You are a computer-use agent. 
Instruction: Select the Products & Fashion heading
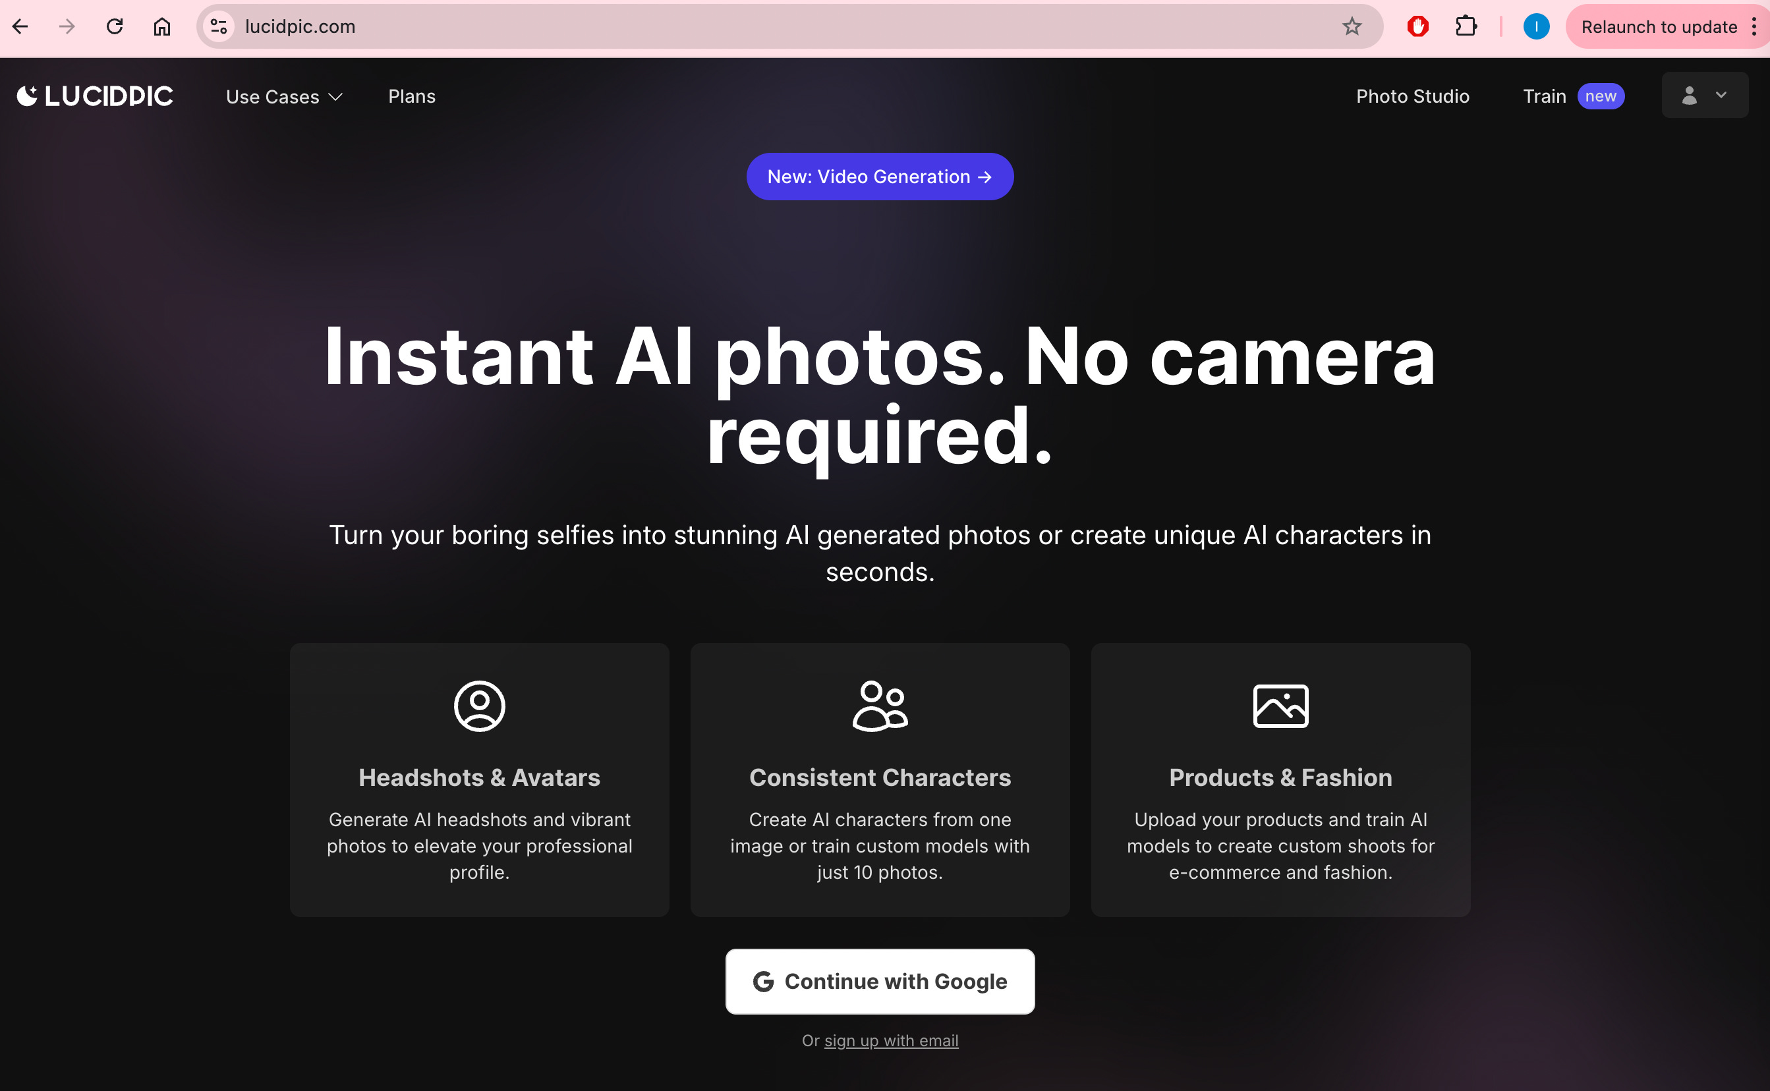1281,777
